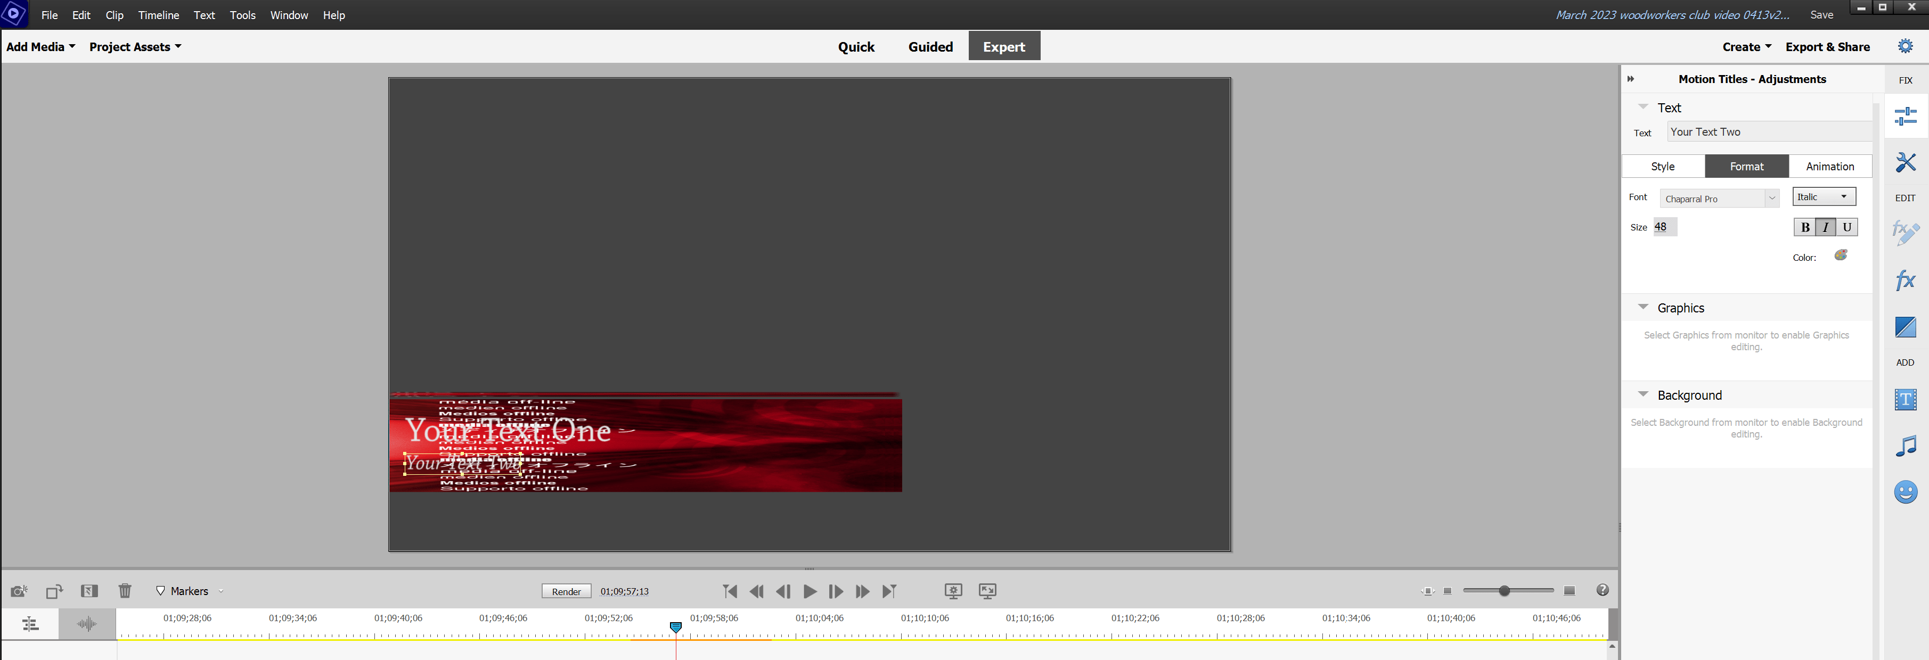The image size is (1929, 660).
Task: Open the Transitions panel icon
Action: pyautogui.click(x=1906, y=327)
